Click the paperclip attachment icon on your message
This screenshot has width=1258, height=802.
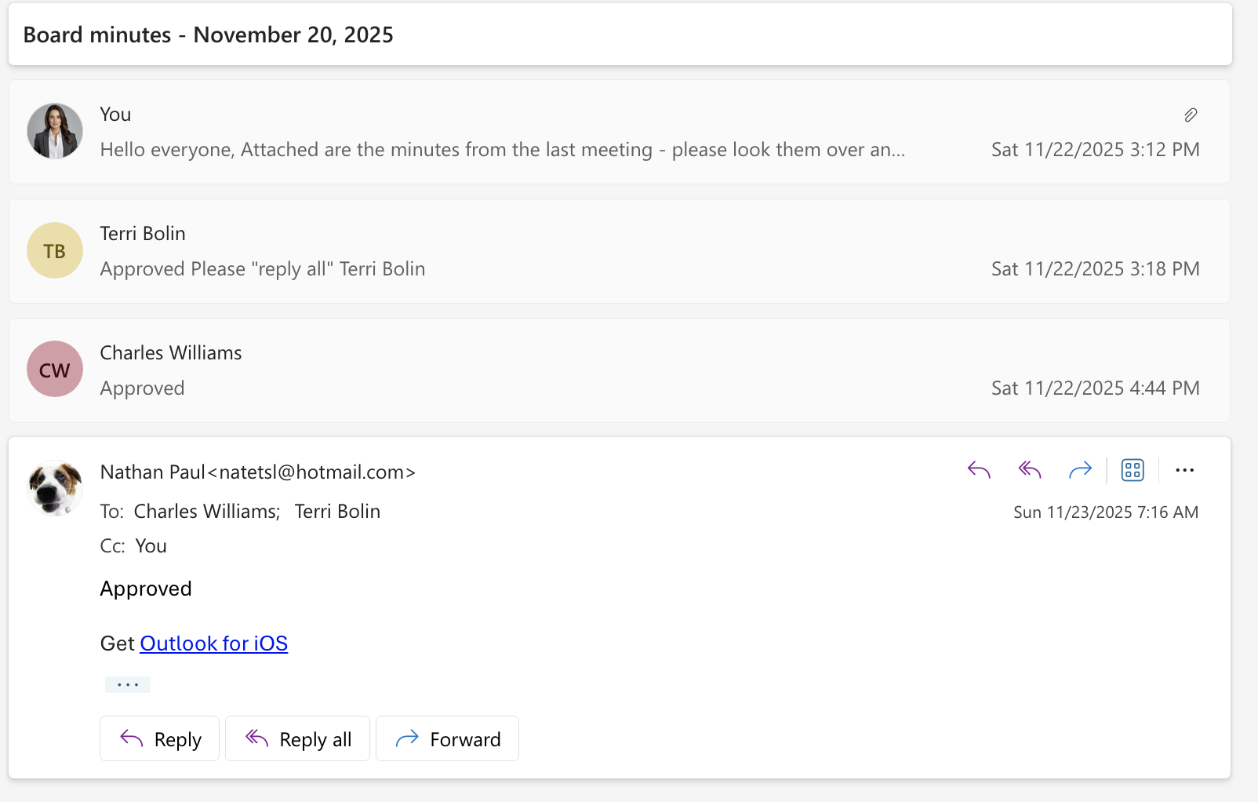pos(1190,115)
